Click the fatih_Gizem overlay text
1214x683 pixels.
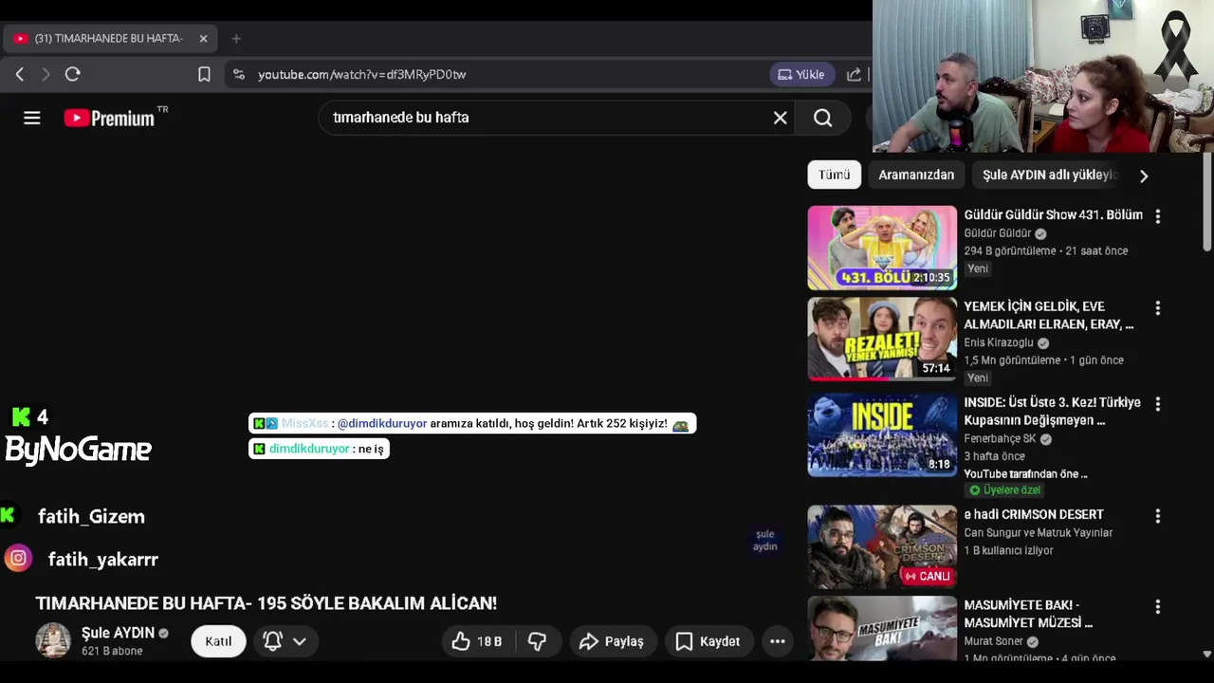tap(91, 516)
